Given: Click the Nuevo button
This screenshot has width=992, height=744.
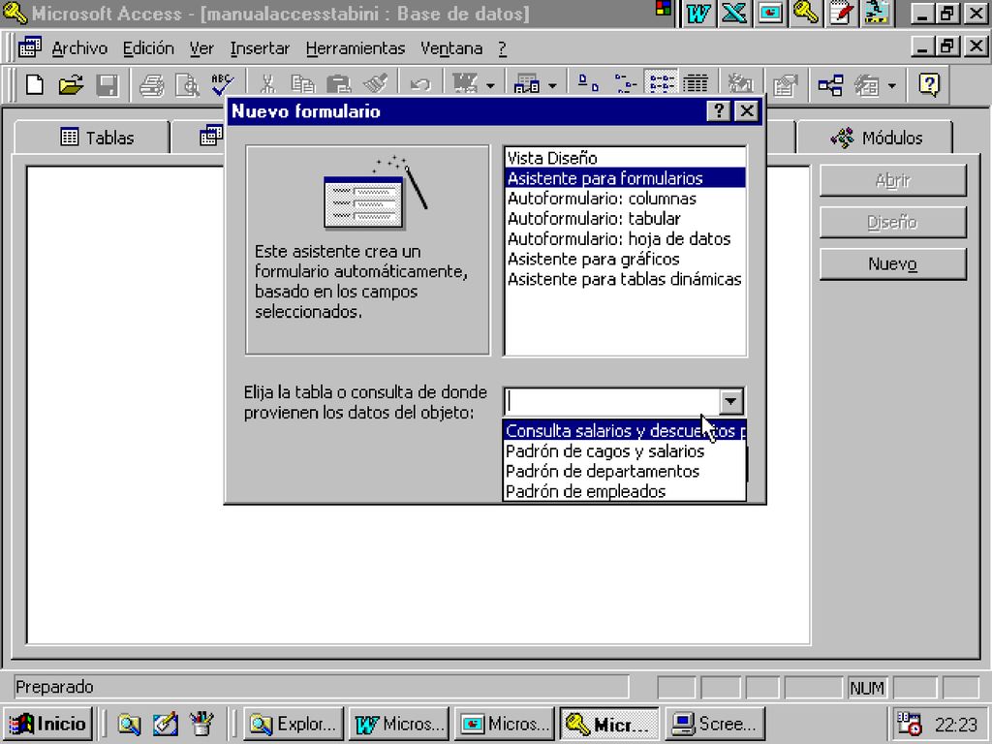Looking at the screenshot, I should coord(892,263).
